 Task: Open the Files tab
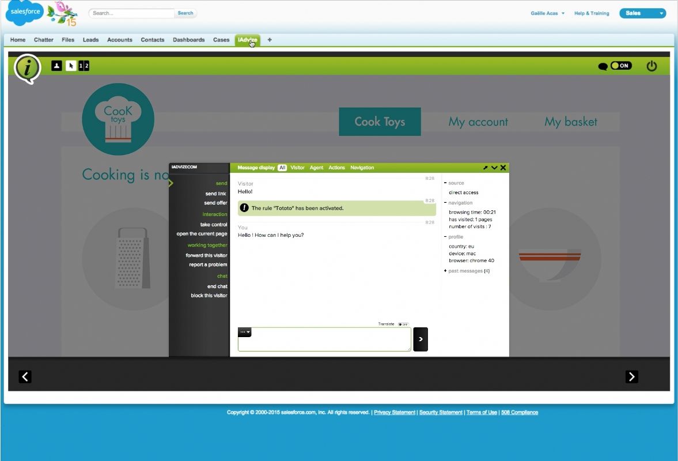(x=68, y=40)
